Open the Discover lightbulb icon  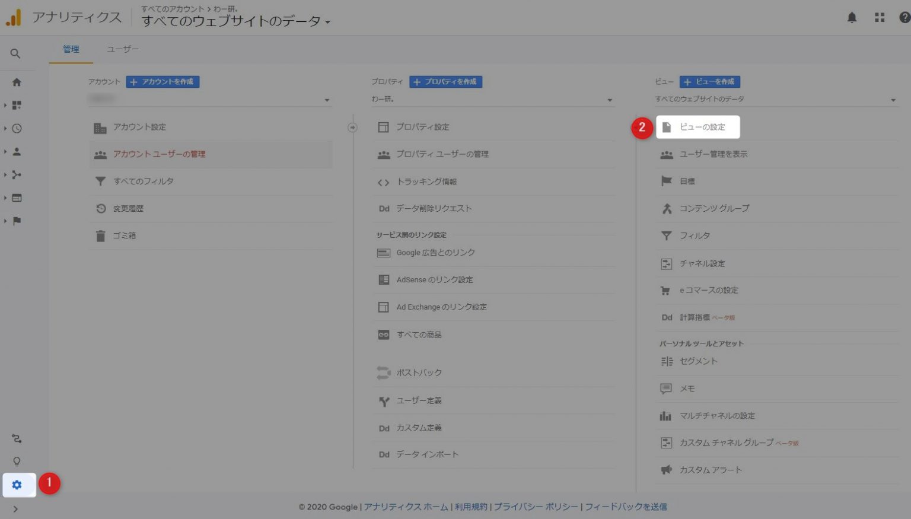pos(17,461)
